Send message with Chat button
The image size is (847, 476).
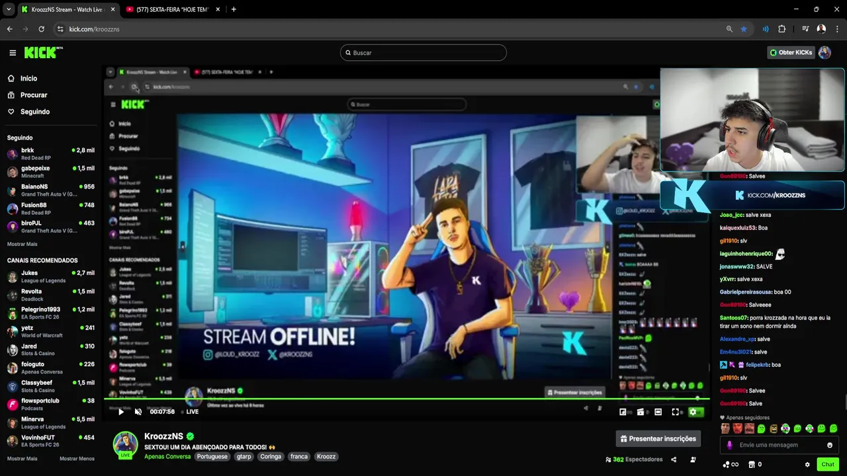[828, 465]
